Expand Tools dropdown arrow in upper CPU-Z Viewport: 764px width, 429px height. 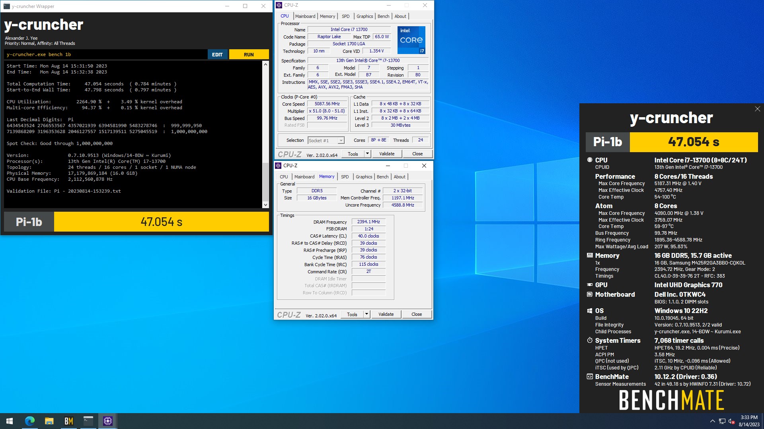(x=367, y=154)
